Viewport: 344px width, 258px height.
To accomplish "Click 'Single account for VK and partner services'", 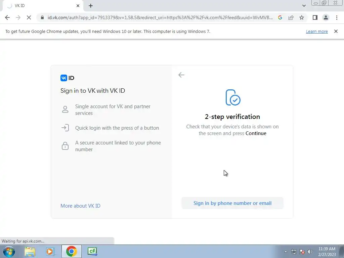I will coord(113,110).
